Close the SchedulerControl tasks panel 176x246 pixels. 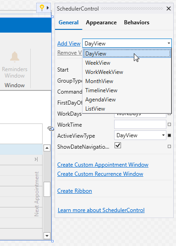tap(169, 8)
